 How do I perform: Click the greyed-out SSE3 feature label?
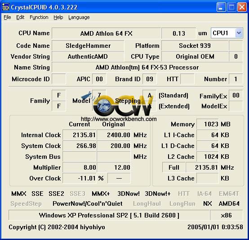point(77,194)
